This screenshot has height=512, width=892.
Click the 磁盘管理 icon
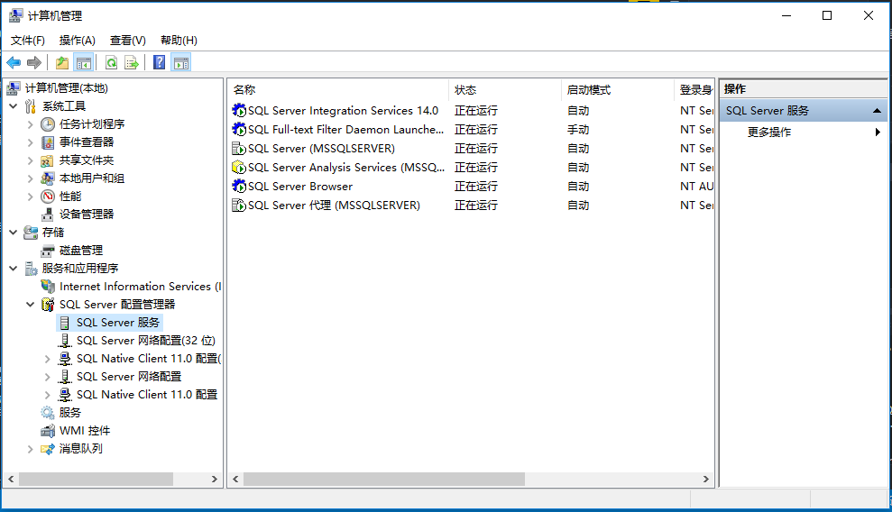48,251
